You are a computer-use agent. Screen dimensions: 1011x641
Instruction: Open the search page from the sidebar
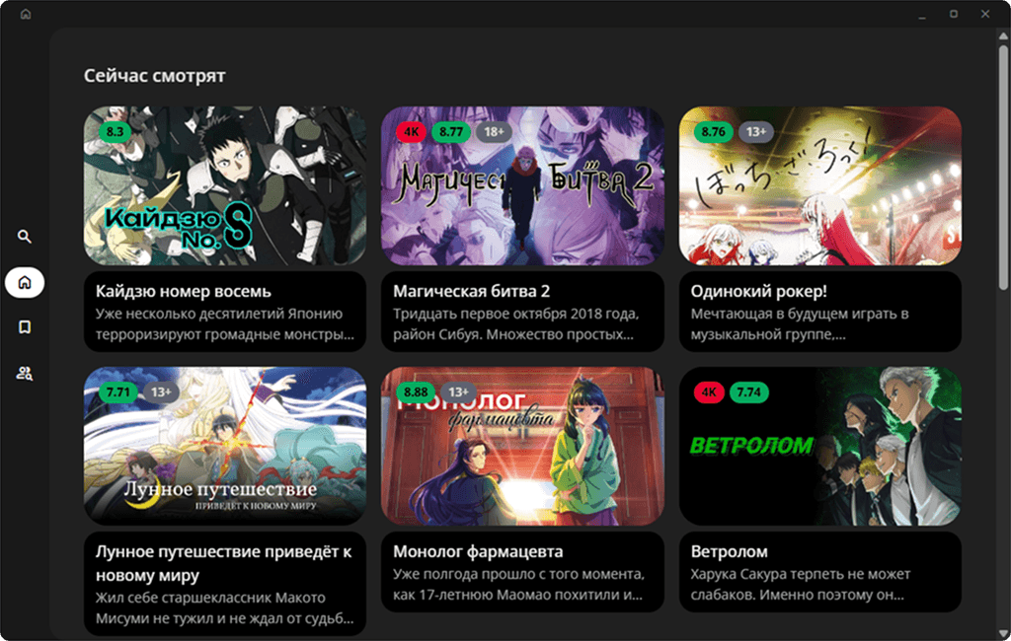[25, 237]
